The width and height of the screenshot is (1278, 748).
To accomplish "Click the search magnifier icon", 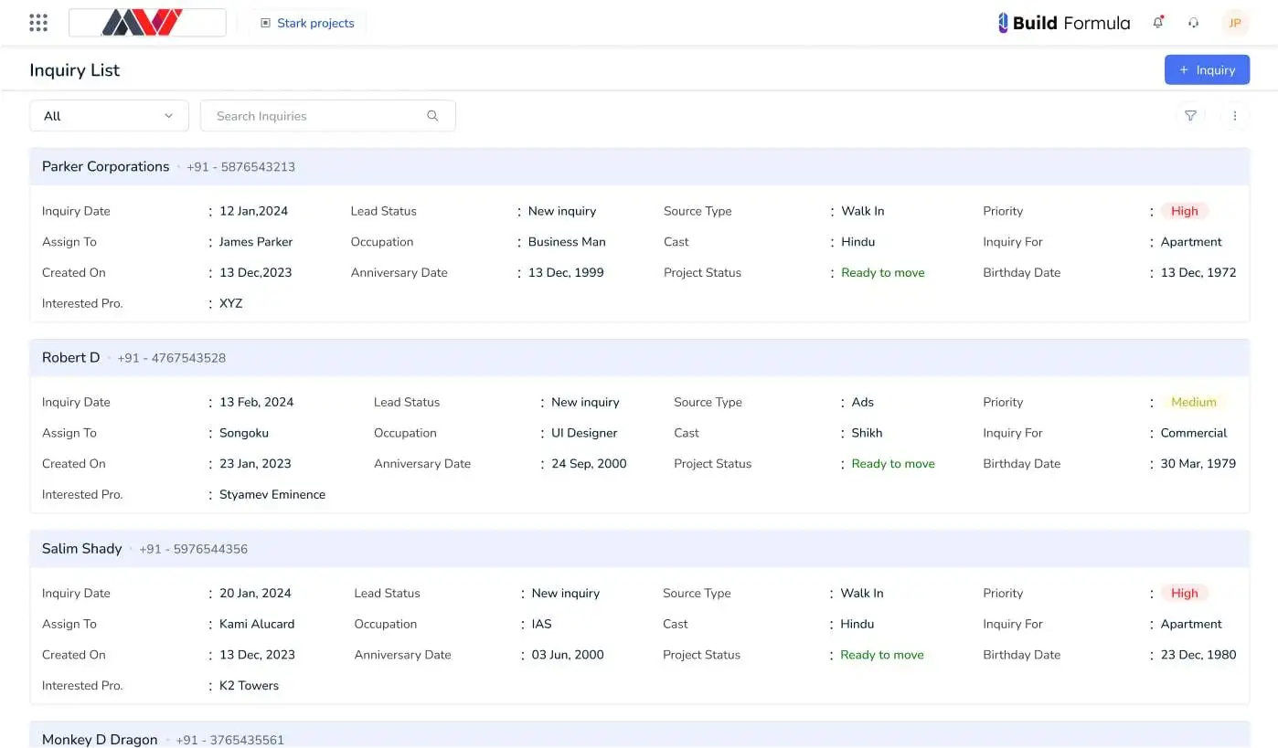I will [x=432, y=116].
